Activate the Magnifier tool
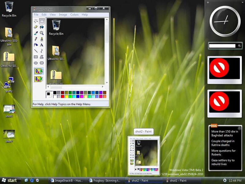Image resolution: width=245 pixels, height=184 pixels. pyautogui.click(x=42, y=33)
